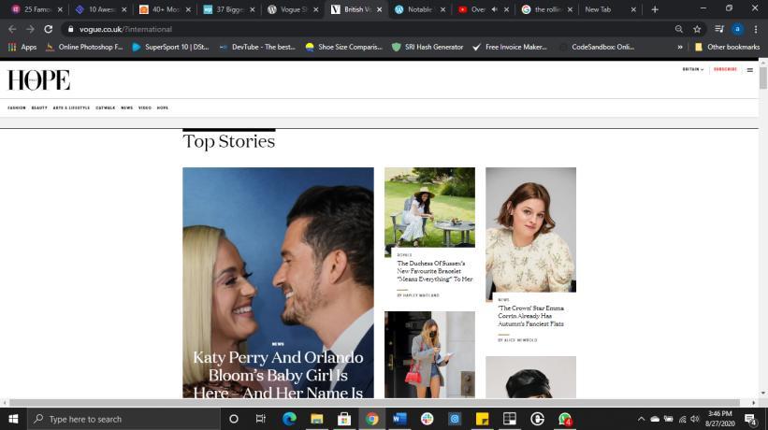
Task: Expand hidden system tray icons
Action: (x=641, y=419)
